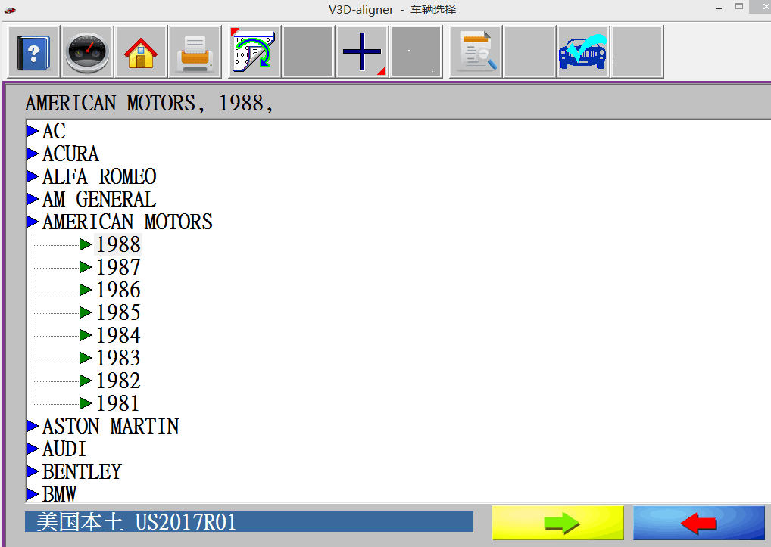This screenshot has width=771, height=547.
Task: Click the US2017R01 database field
Action: click(x=248, y=522)
